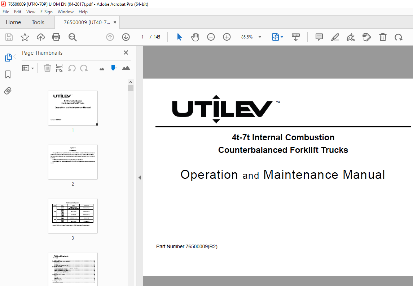The width and height of the screenshot is (413, 286).
Task: Select page 3 table thumbnail
Action: pyautogui.click(x=73, y=215)
